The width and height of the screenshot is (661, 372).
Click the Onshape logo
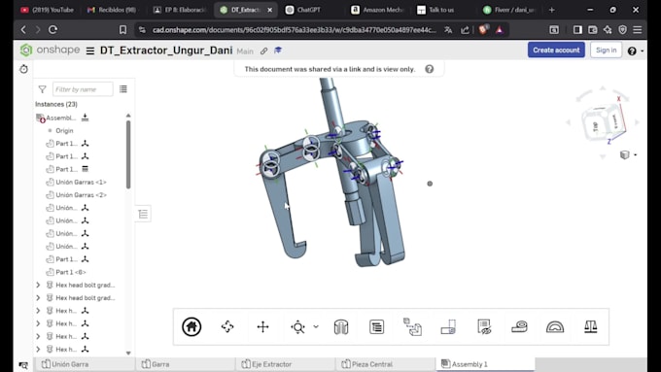coord(50,51)
